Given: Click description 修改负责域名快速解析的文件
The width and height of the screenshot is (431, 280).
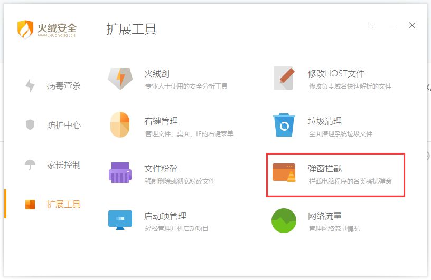Looking at the screenshot, I should (x=350, y=86).
